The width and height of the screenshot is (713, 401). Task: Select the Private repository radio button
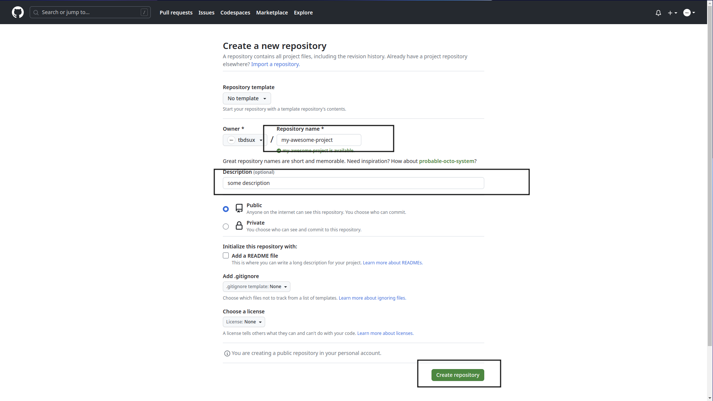(226, 226)
